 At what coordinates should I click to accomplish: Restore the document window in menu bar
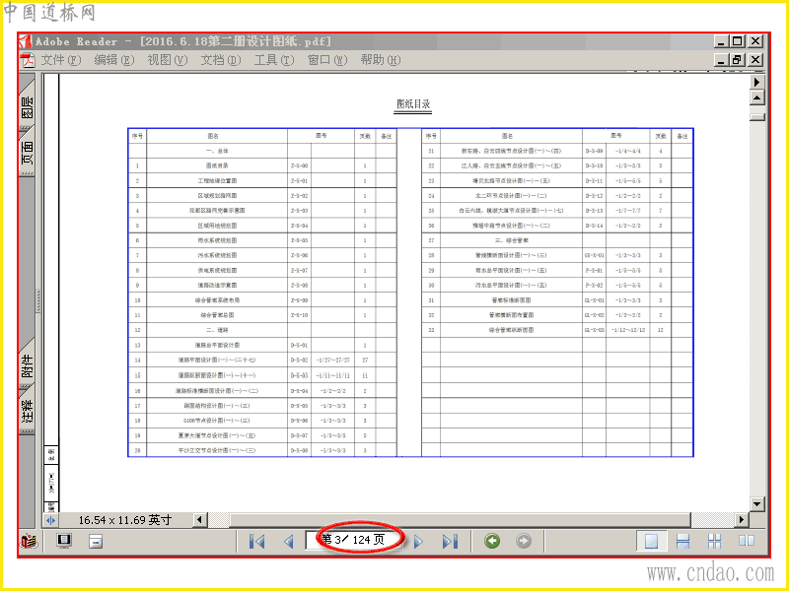pyautogui.click(x=738, y=60)
